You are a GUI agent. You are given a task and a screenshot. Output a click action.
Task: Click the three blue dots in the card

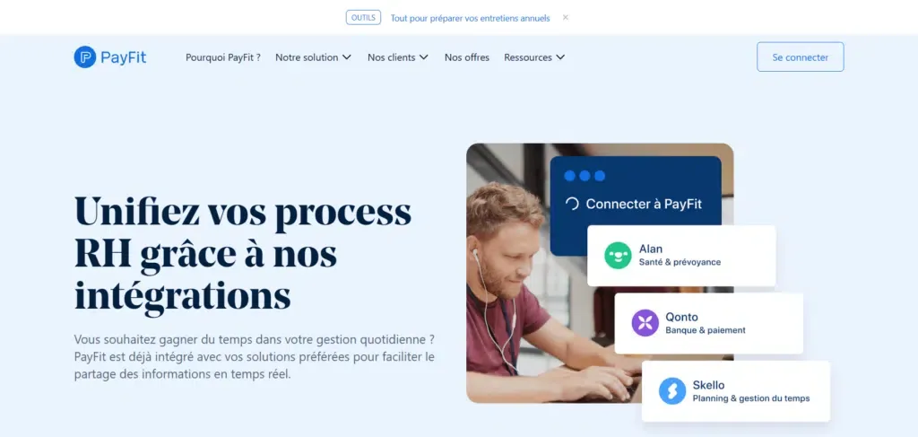[585, 176]
